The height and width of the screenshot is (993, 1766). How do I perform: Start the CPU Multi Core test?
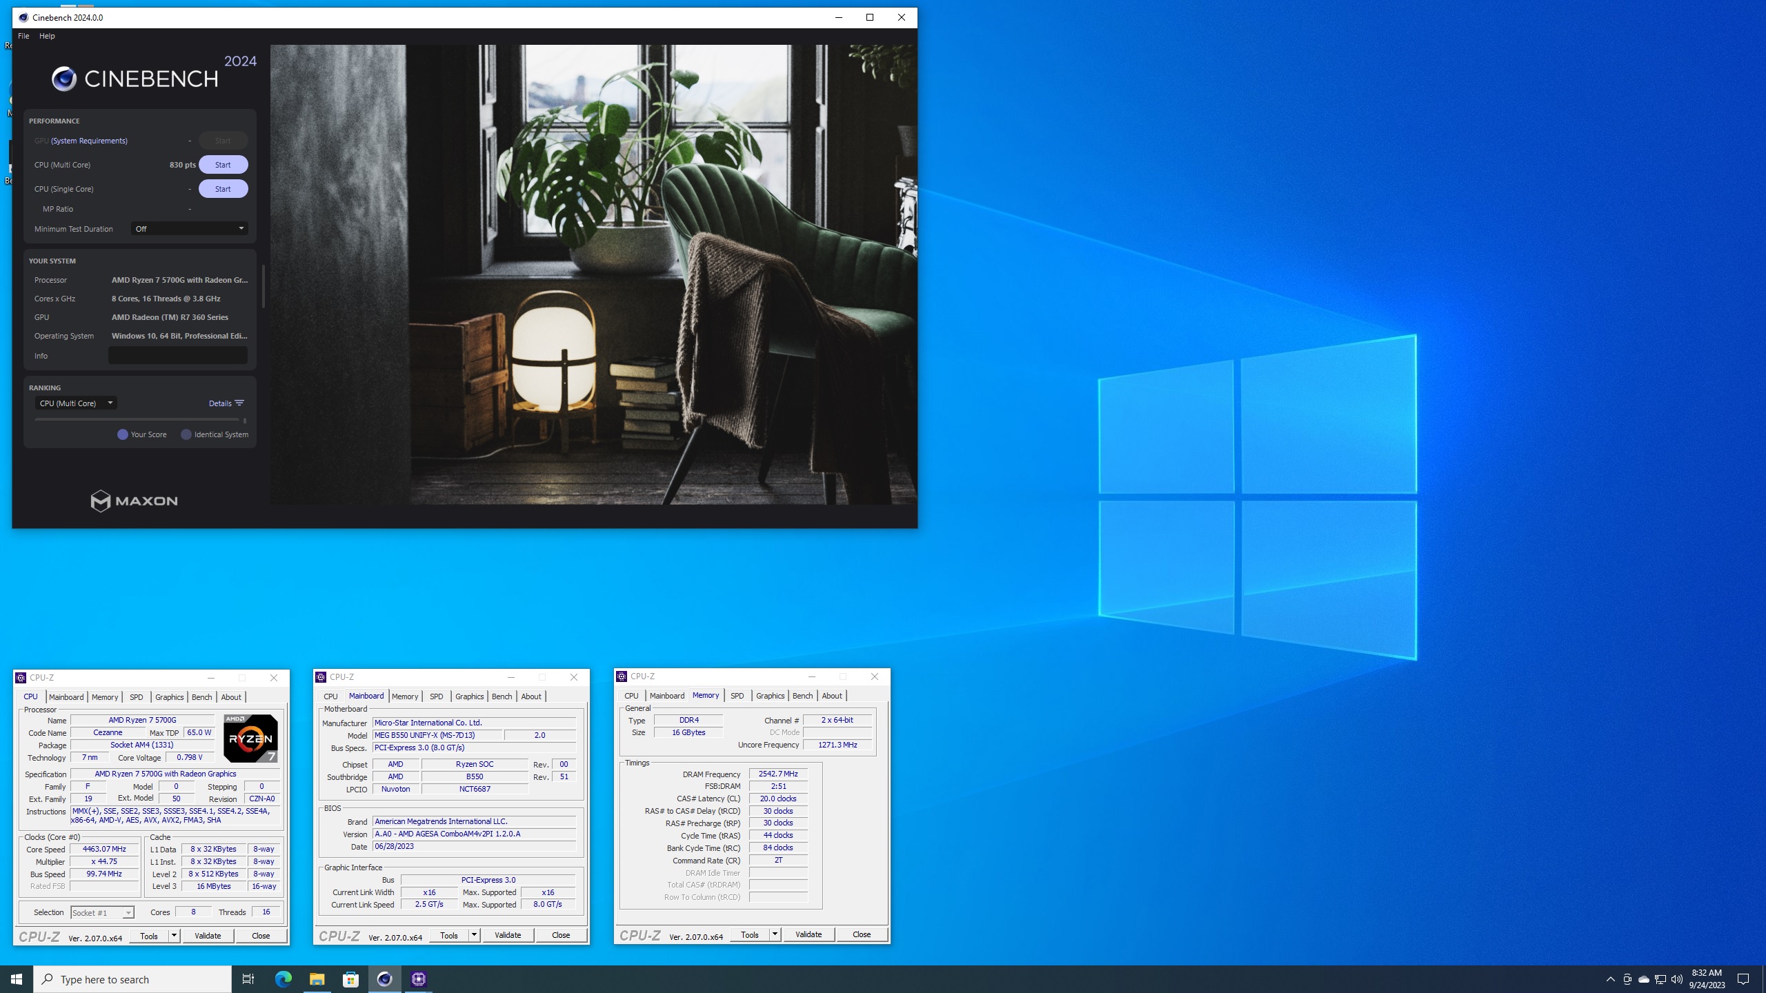click(x=223, y=165)
